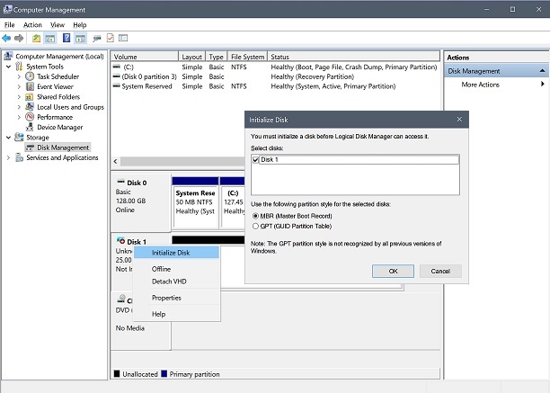Image resolution: width=550 pixels, height=393 pixels.
Task: Uncheck the Disk 1 checkbox
Action: [x=256, y=160]
